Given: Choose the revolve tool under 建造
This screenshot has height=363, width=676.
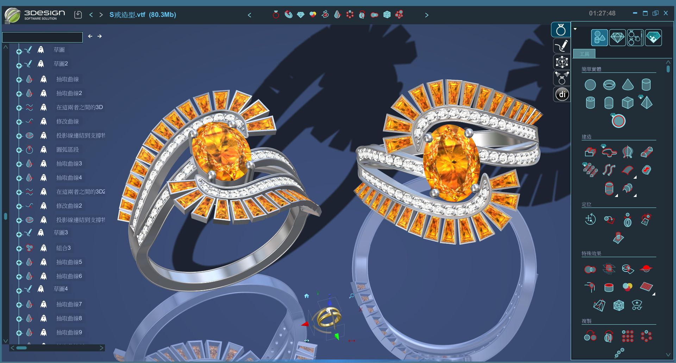Looking at the screenshot, I should 628,152.
